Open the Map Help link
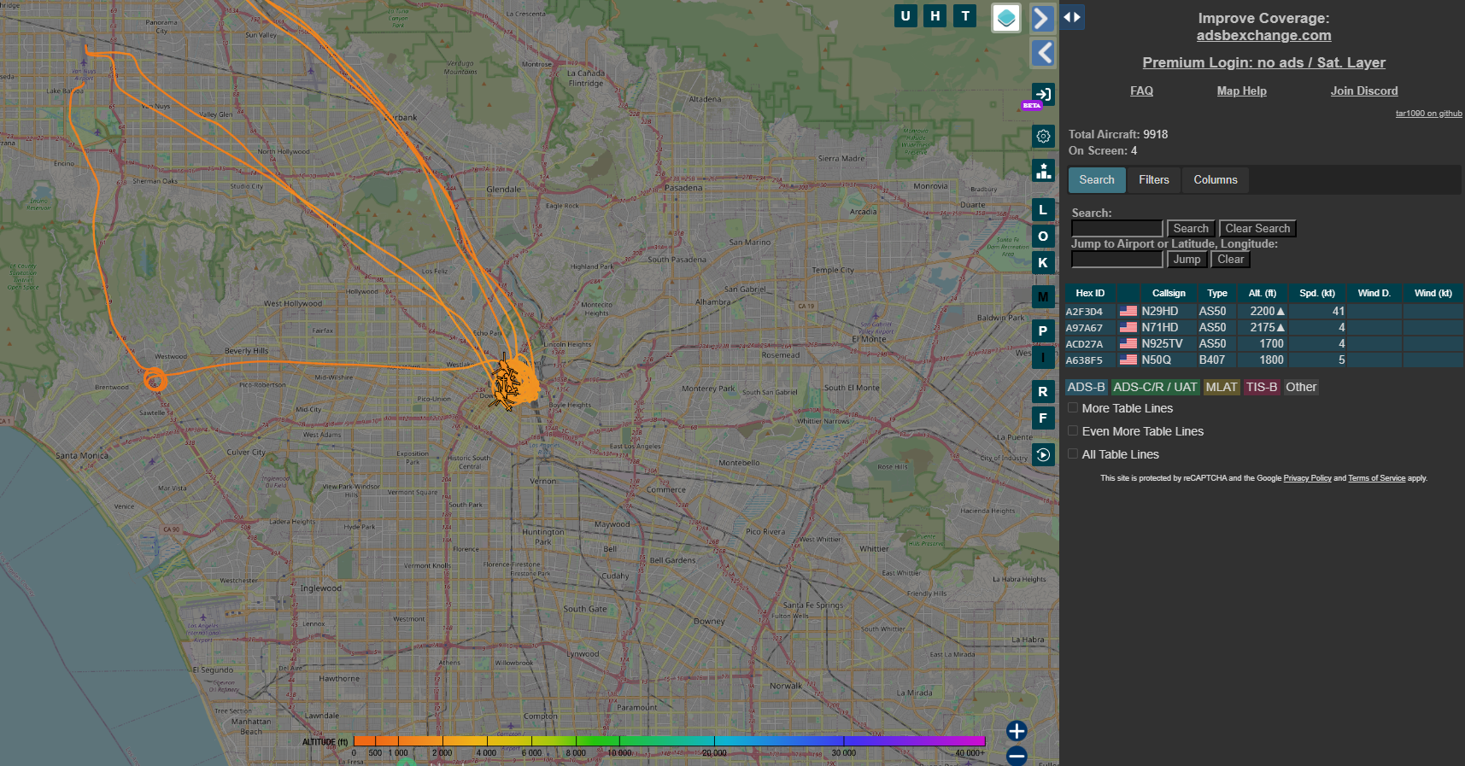The height and width of the screenshot is (766, 1465). [x=1241, y=91]
